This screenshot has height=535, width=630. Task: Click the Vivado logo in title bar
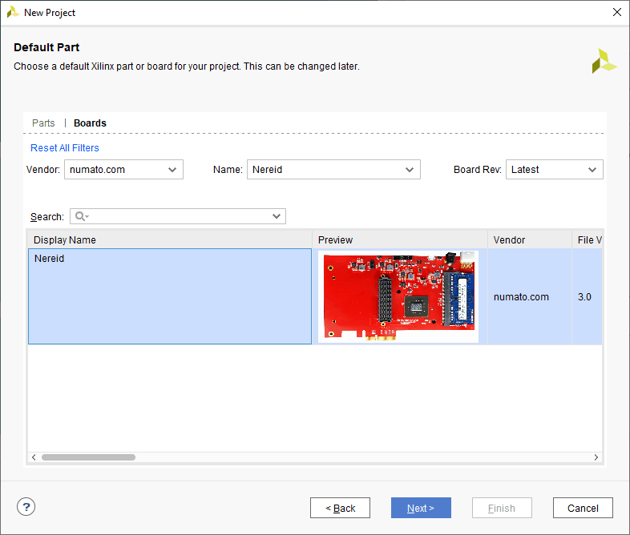tap(13, 12)
